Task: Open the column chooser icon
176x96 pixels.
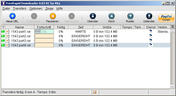Action: click(x=172, y=27)
